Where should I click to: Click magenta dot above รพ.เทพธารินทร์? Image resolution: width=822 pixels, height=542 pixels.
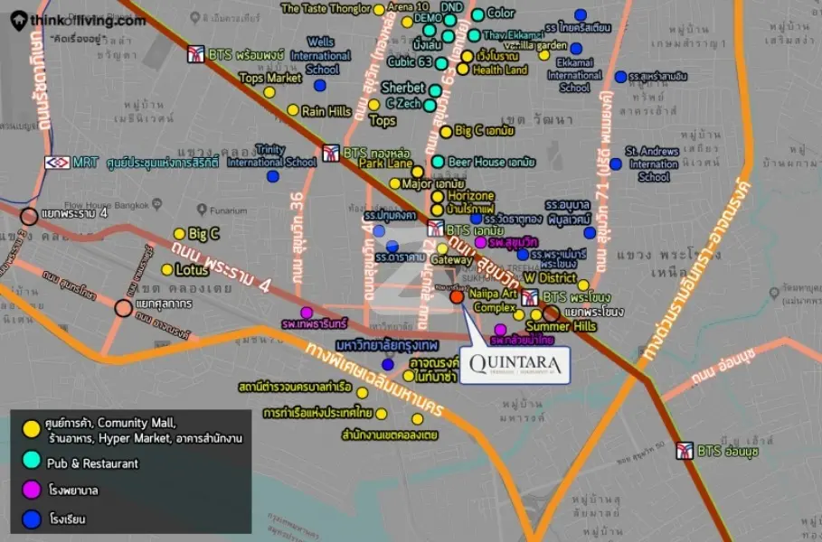307,313
